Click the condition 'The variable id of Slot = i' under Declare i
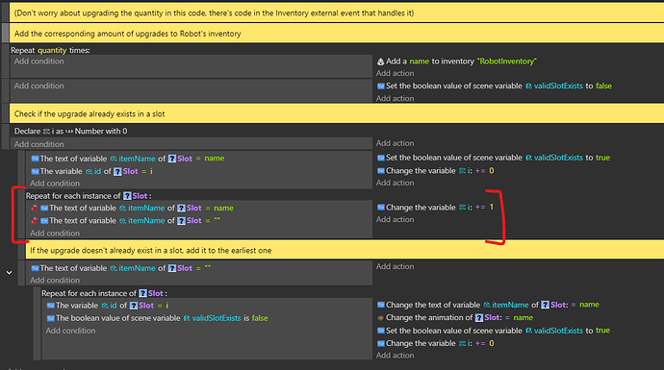This screenshot has height=370, width=664. coord(91,171)
